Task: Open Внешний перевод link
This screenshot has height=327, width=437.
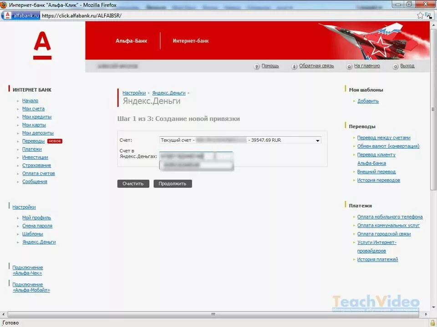Action: (376, 172)
